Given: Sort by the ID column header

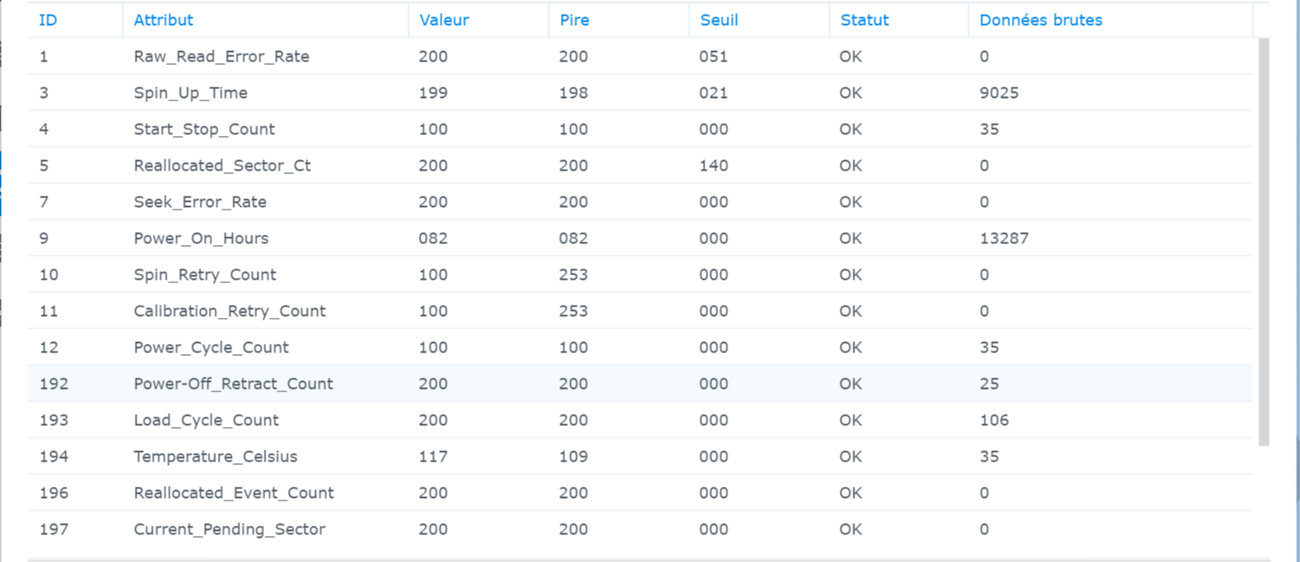Looking at the screenshot, I should pyautogui.click(x=49, y=20).
